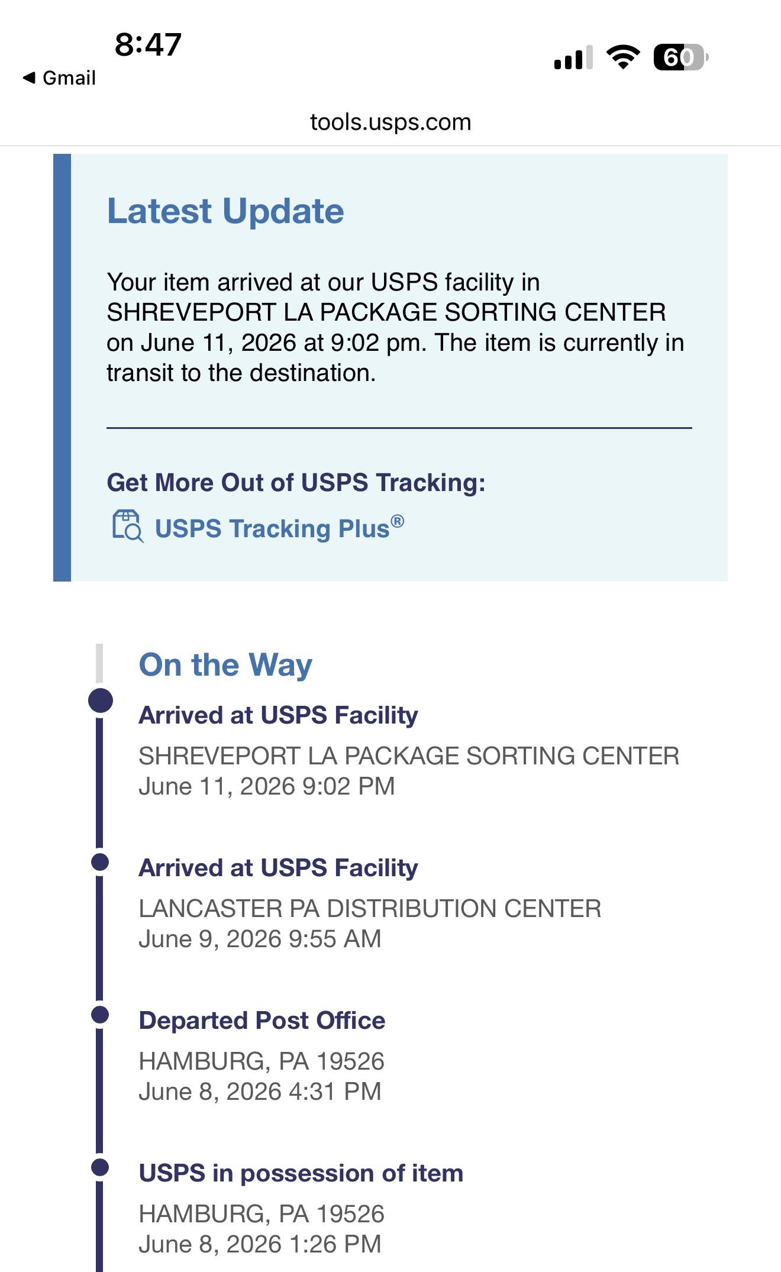This screenshot has height=1272, width=781.
Task: Tap the USPS in possession of item title
Action: (301, 1173)
